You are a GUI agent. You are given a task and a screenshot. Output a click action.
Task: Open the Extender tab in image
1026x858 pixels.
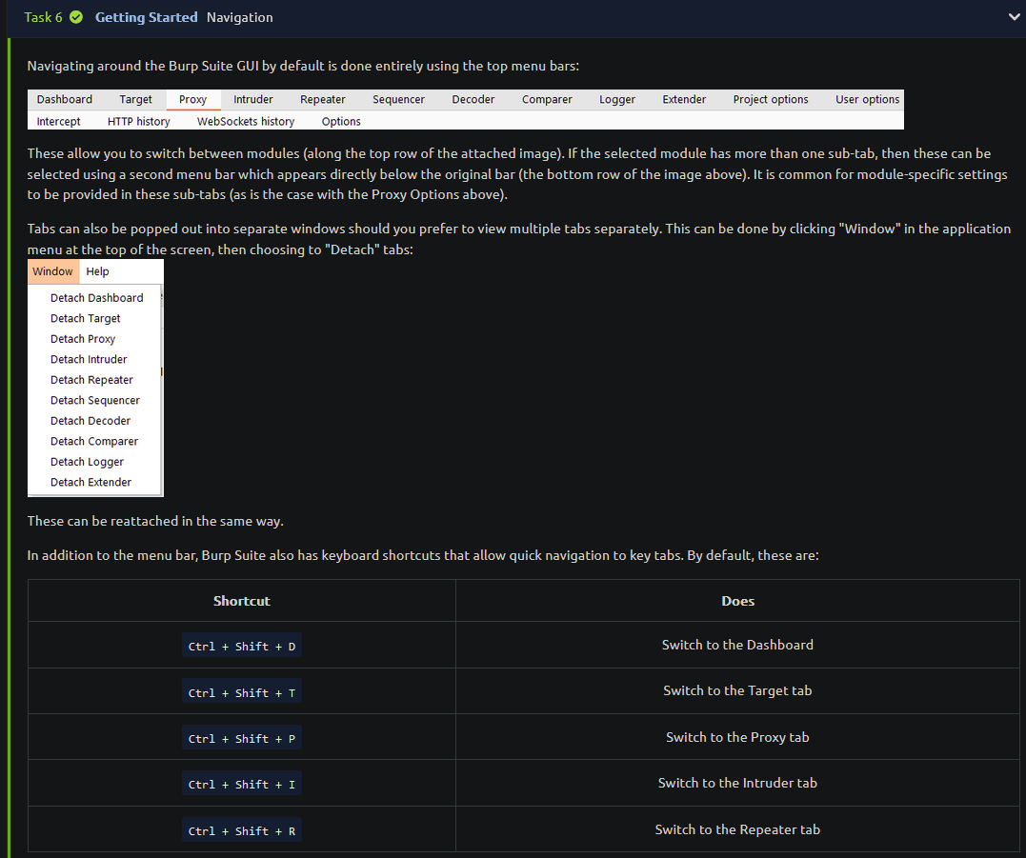(684, 99)
